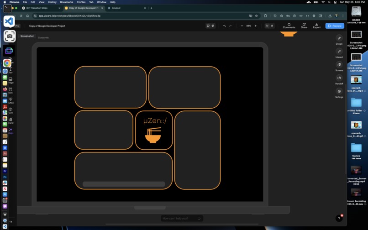Open the Handoff code icon
The height and width of the screenshot is (230, 368).
pos(339,78)
